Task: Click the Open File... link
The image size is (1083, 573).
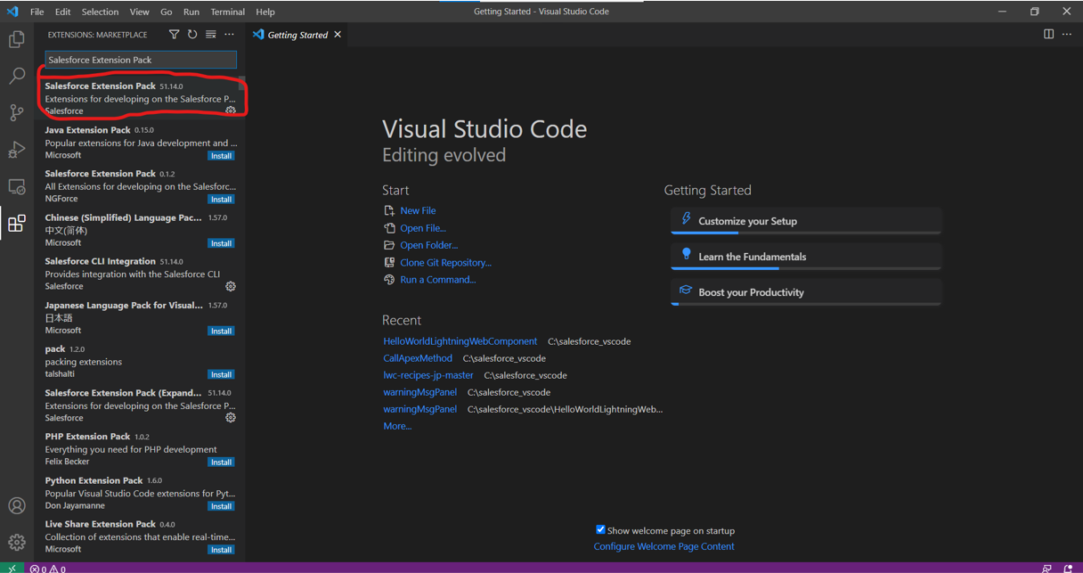Action: coord(423,228)
